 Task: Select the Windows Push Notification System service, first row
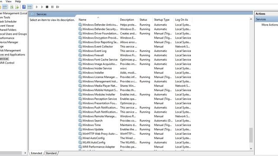pos(135,107)
